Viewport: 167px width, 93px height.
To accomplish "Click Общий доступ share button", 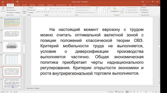I will [153, 5].
